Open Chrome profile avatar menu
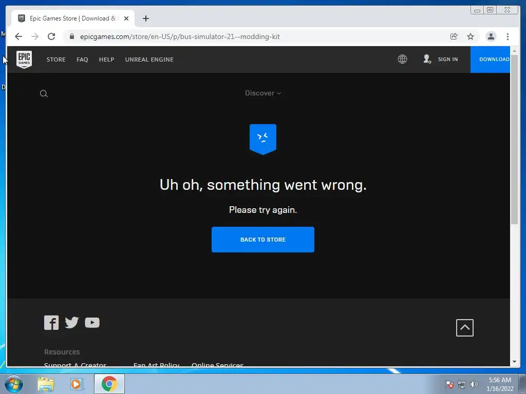 click(491, 36)
